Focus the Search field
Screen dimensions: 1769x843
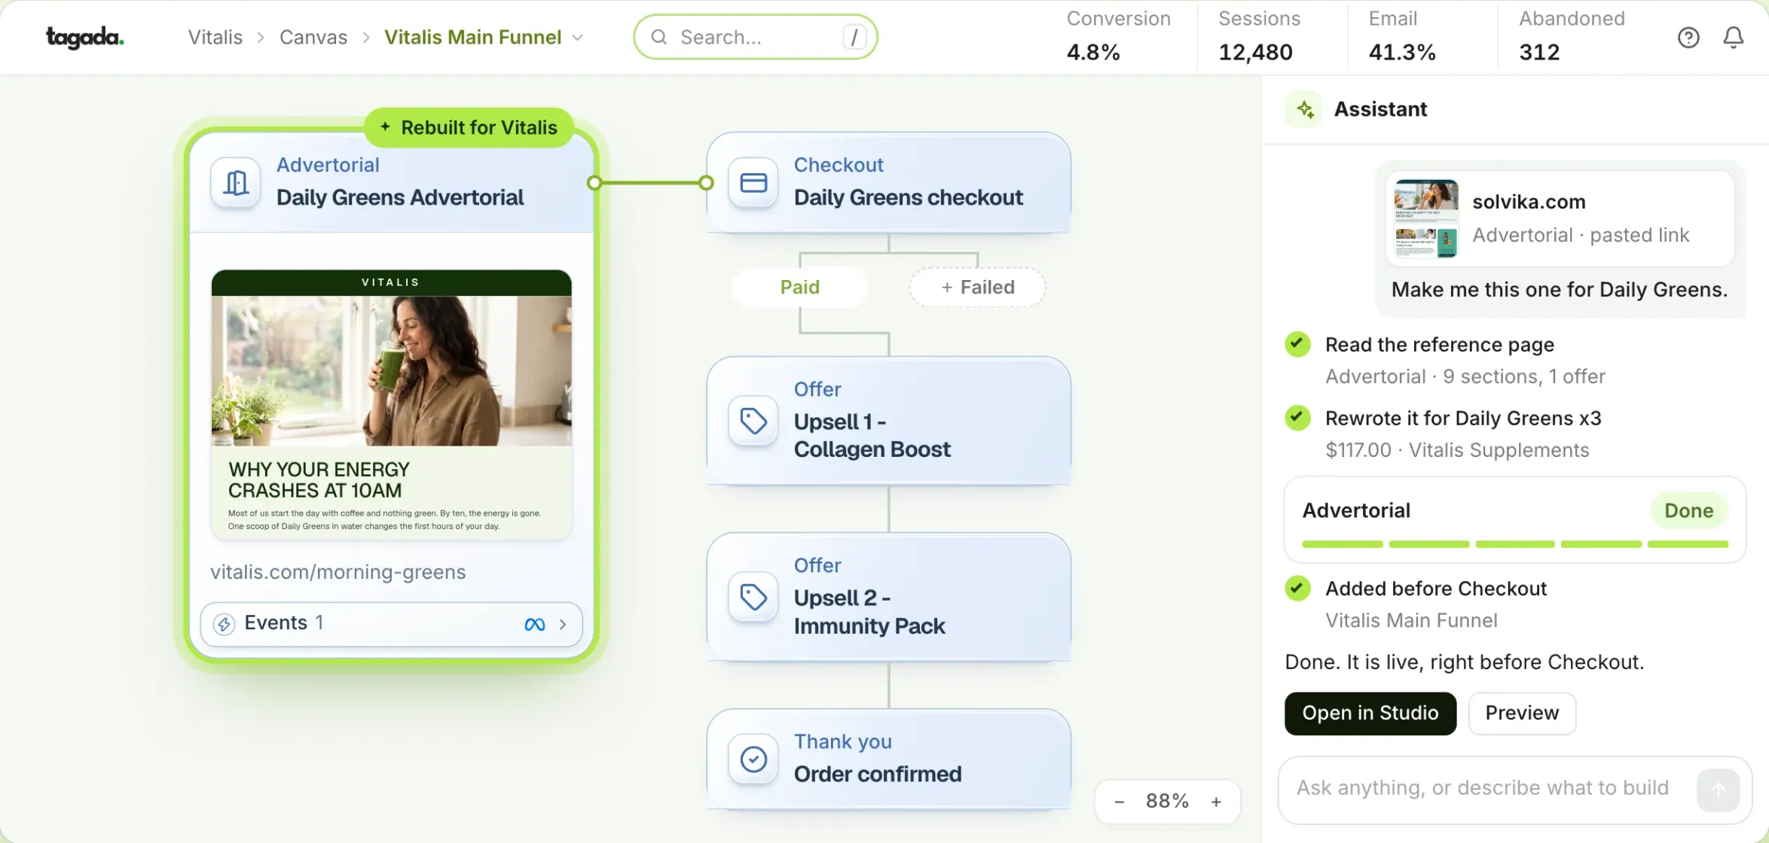coord(755,37)
